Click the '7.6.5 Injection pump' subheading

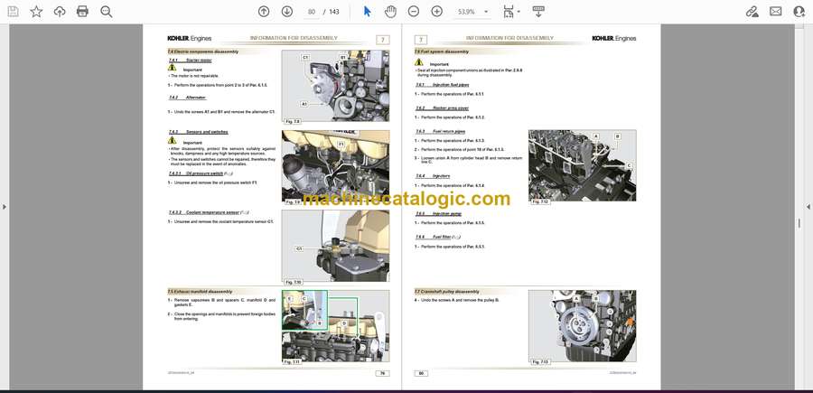click(438, 213)
